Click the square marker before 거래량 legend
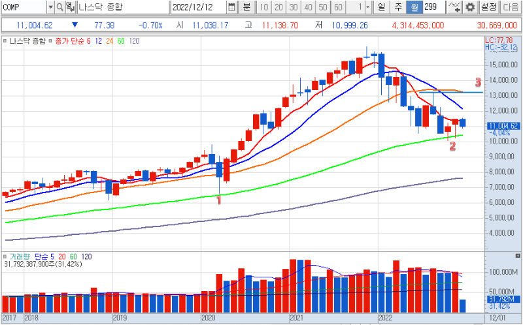This screenshot has width=523, height=325. 5,256
